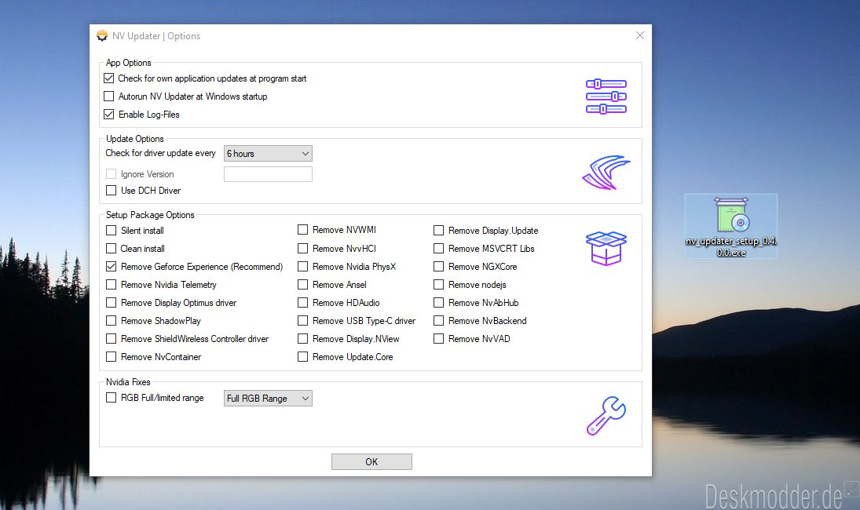The height and width of the screenshot is (510, 860).
Task: Click the Ignore Version text field
Action: point(268,174)
